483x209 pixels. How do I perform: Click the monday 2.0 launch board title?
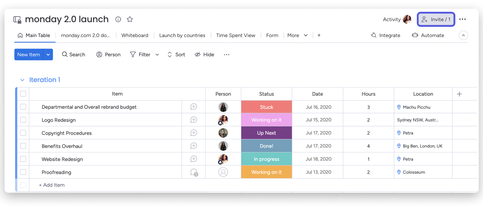[67, 19]
